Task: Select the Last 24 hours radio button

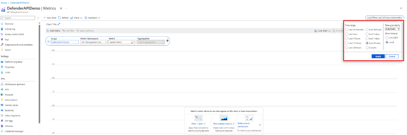Action: click(347, 48)
